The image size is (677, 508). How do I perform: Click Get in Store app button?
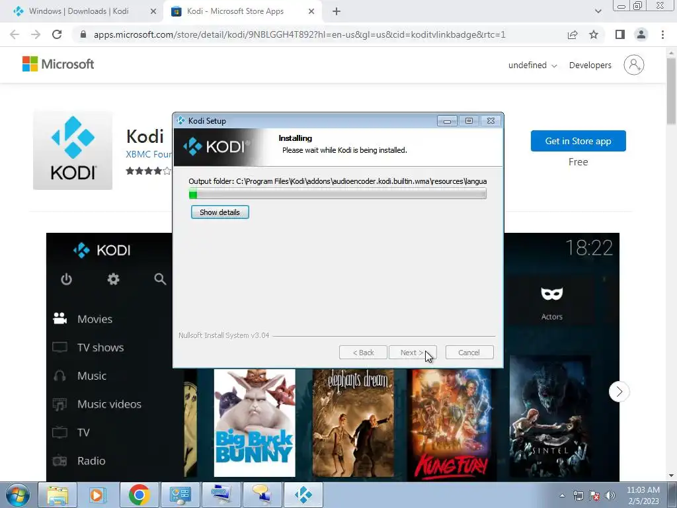click(578, 141)
